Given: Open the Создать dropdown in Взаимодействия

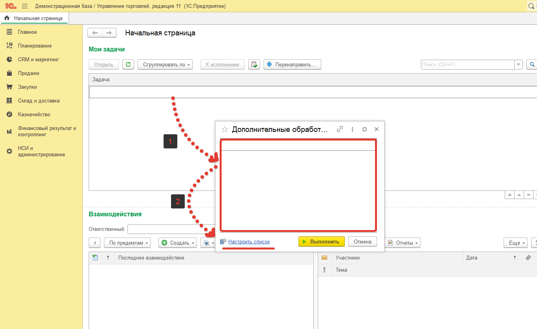Looking at the screenshot, I should [177, 243].
